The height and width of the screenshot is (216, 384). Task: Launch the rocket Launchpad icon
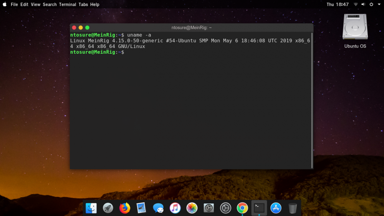108,208
